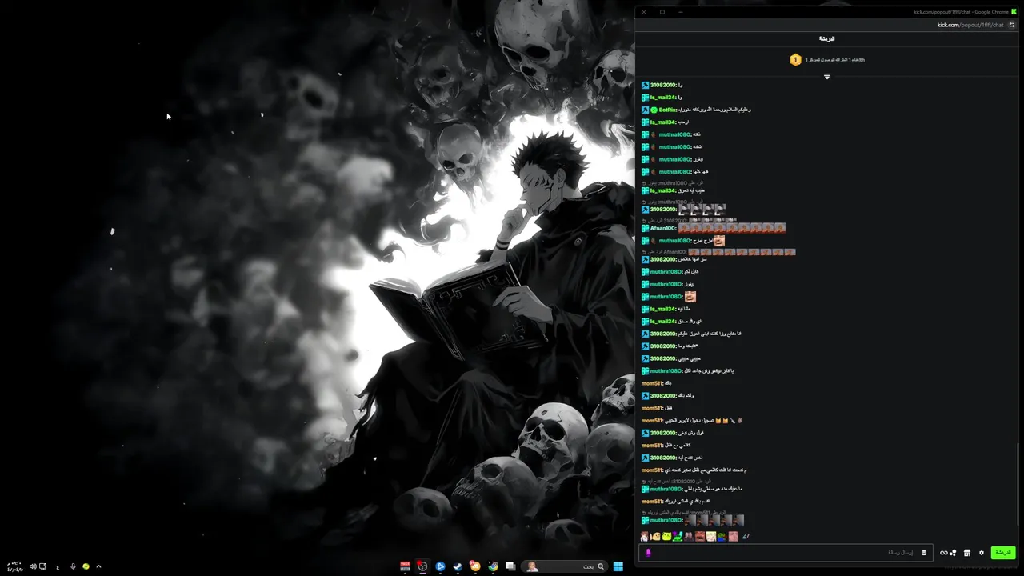1024x576 pixels.
Task: Click the first quick emote in row
Action: (x=644, y=536)
